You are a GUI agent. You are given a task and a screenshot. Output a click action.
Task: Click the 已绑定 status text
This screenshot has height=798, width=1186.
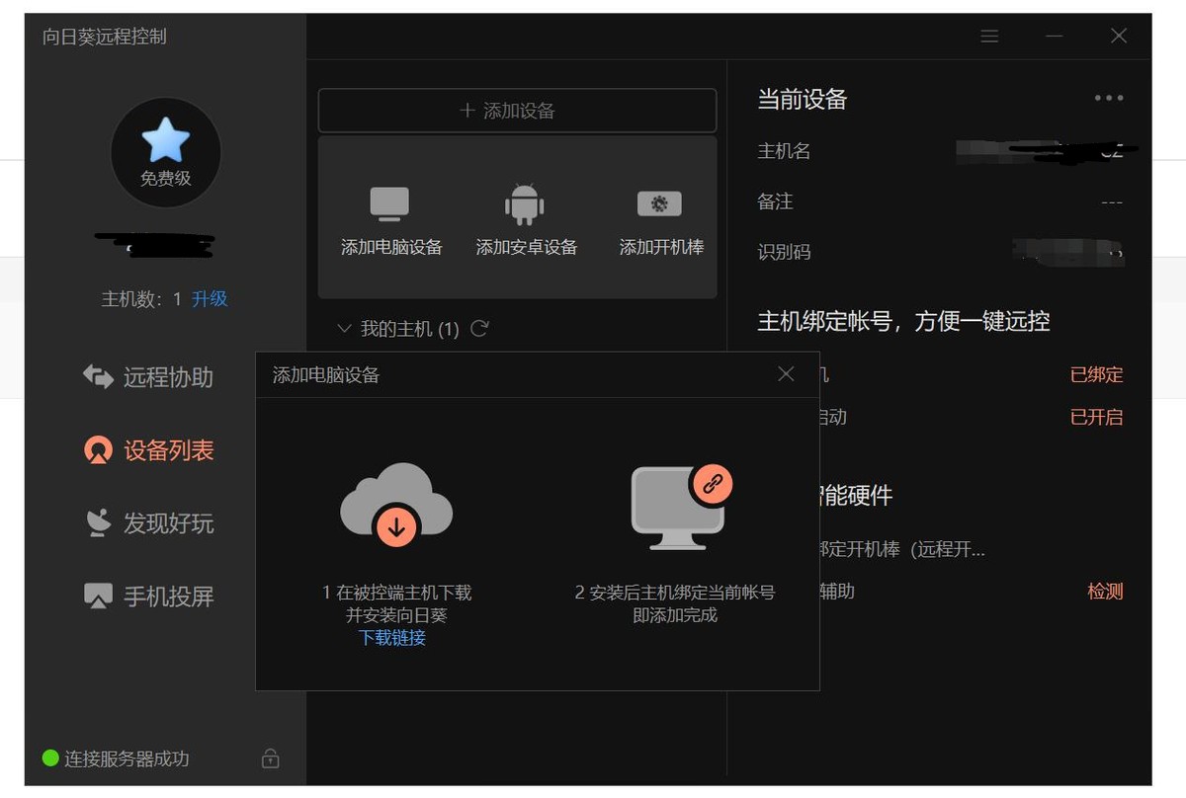[1097, 374]
